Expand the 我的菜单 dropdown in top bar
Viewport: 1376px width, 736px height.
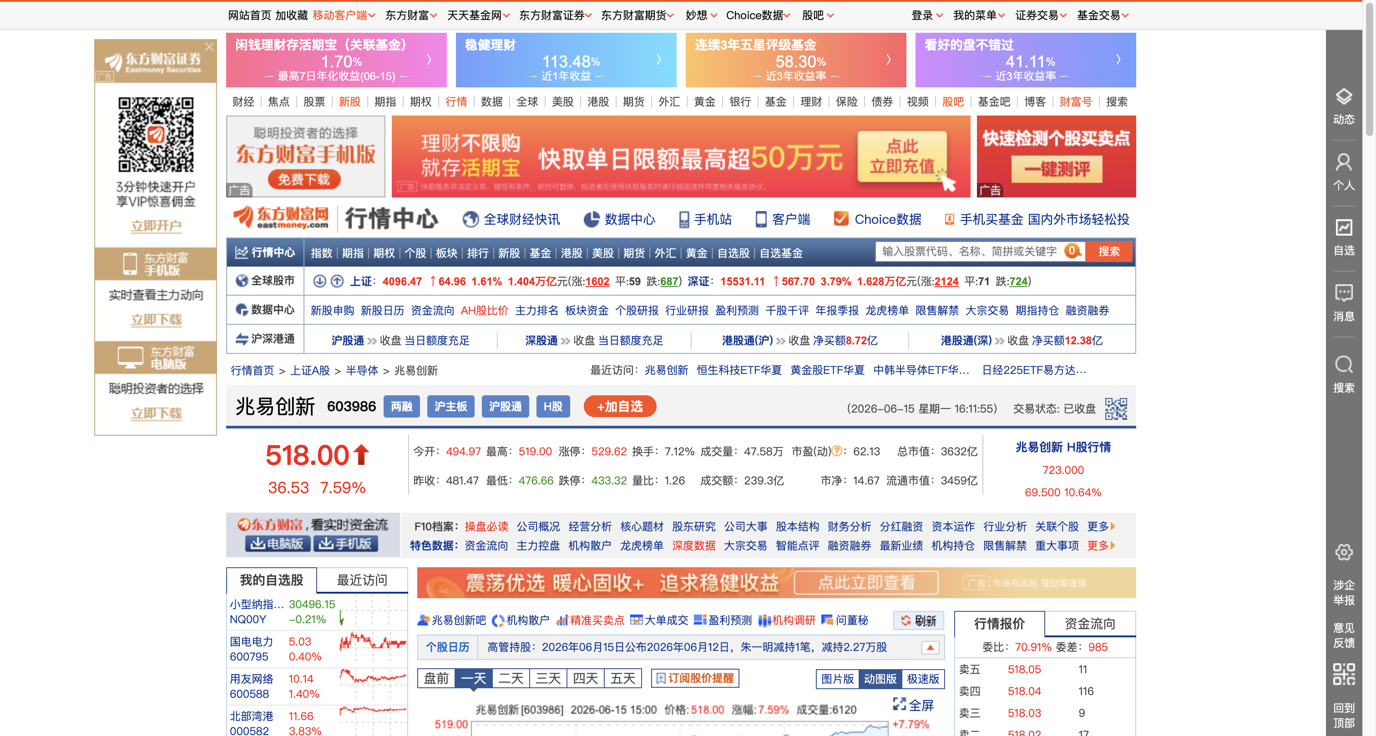(979, 15)
